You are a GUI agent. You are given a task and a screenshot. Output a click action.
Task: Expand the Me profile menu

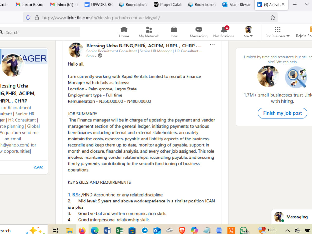(248, 32)
